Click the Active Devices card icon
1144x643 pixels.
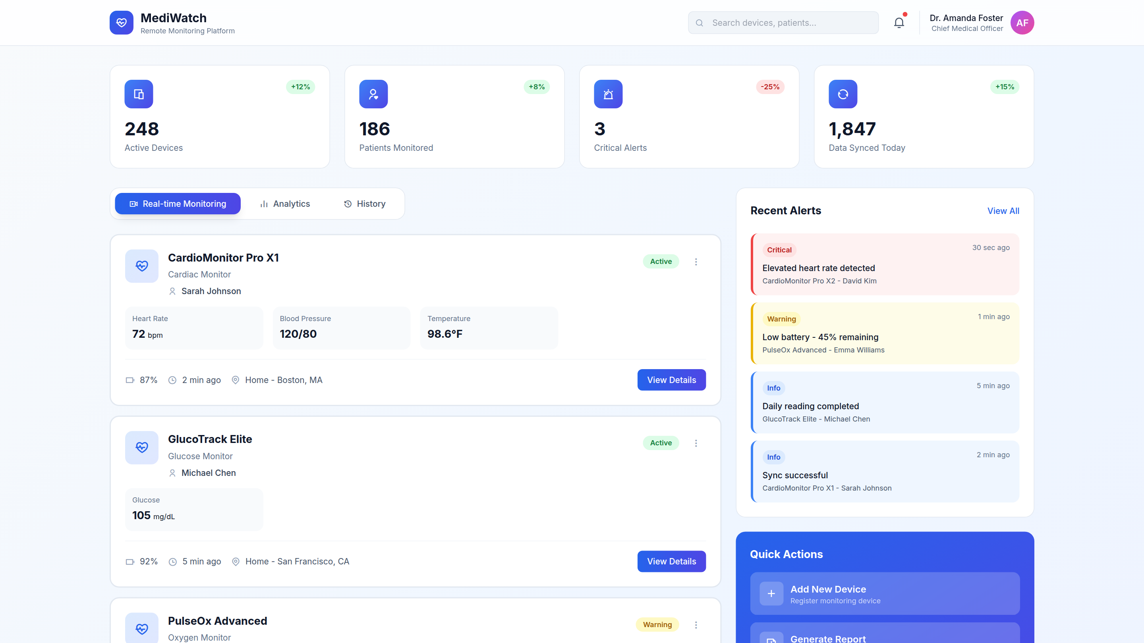(x=139, y=94)
